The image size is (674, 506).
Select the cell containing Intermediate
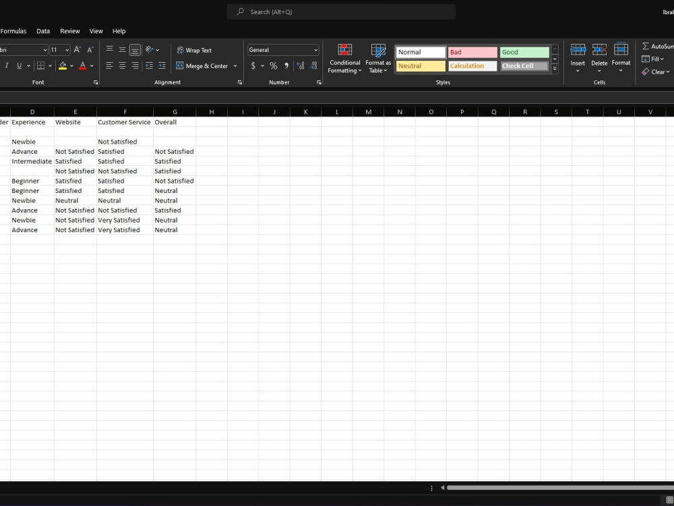[32, 161]
